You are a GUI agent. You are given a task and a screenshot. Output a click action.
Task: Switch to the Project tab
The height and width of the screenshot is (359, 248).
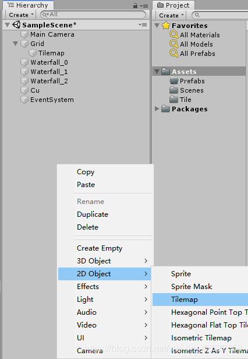point(173,5)
